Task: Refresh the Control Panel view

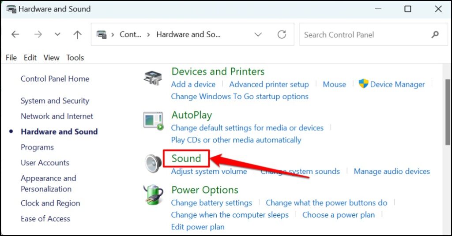Action: (x=282, y=35)
